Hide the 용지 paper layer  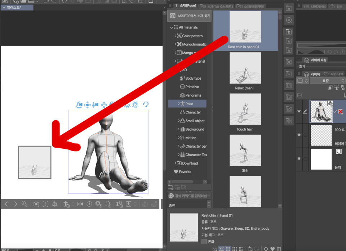coord(299,158)
